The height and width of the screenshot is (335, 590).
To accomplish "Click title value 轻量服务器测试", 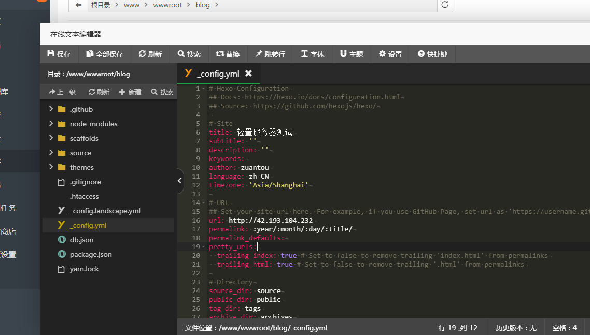I will coord(264,132).
